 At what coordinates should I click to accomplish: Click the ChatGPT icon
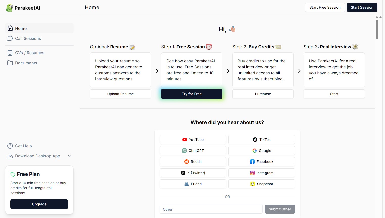click(184, 150)
